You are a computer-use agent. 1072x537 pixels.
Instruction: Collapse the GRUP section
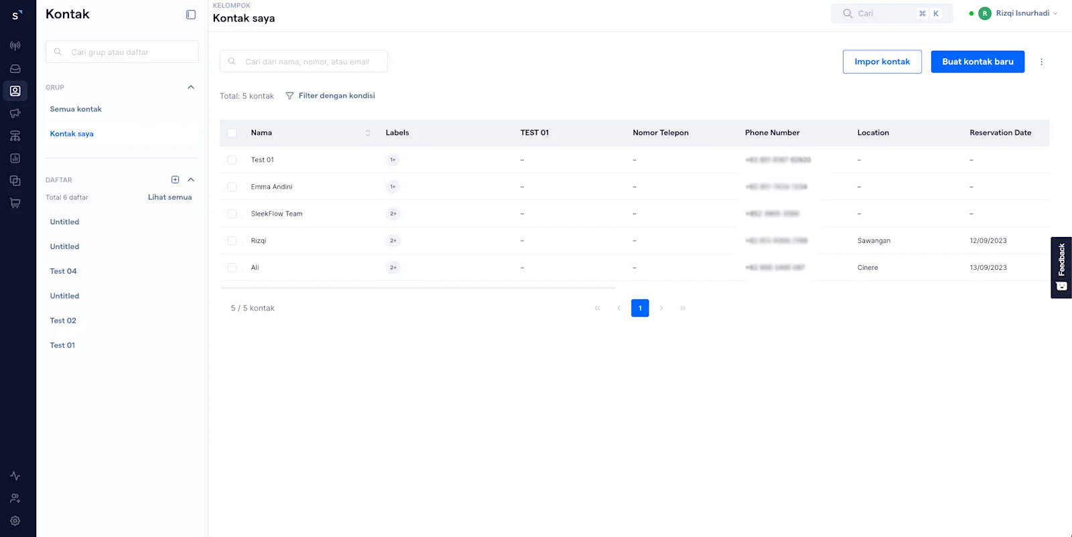click(191, 87)
